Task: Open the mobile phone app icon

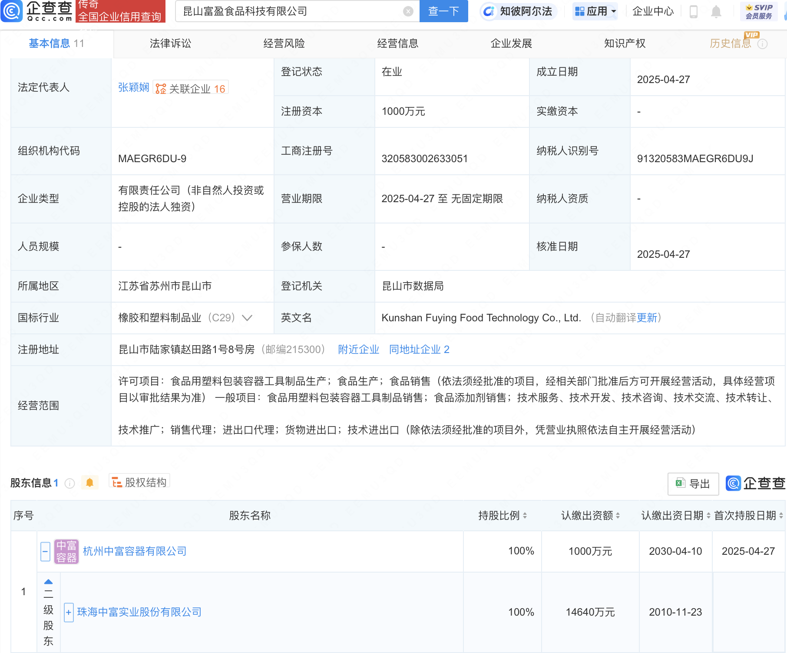Action: click(x=694, y=12)
